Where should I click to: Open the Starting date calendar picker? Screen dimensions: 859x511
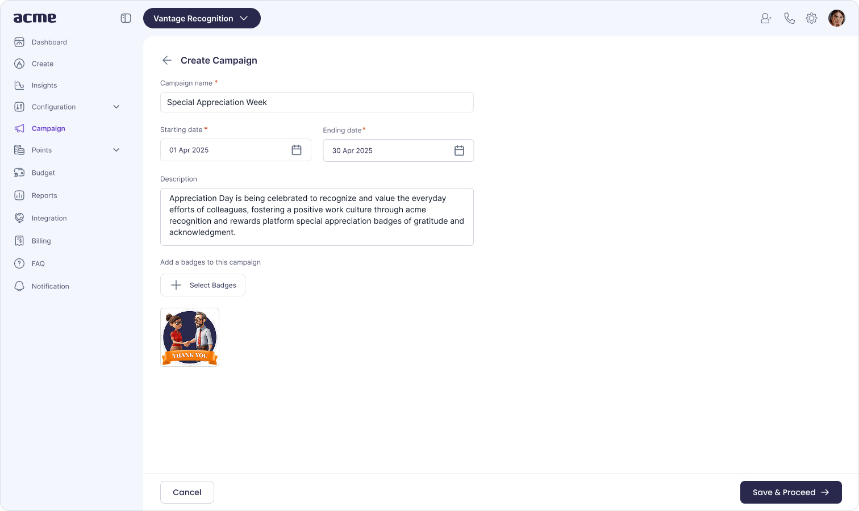coord(297,150)
